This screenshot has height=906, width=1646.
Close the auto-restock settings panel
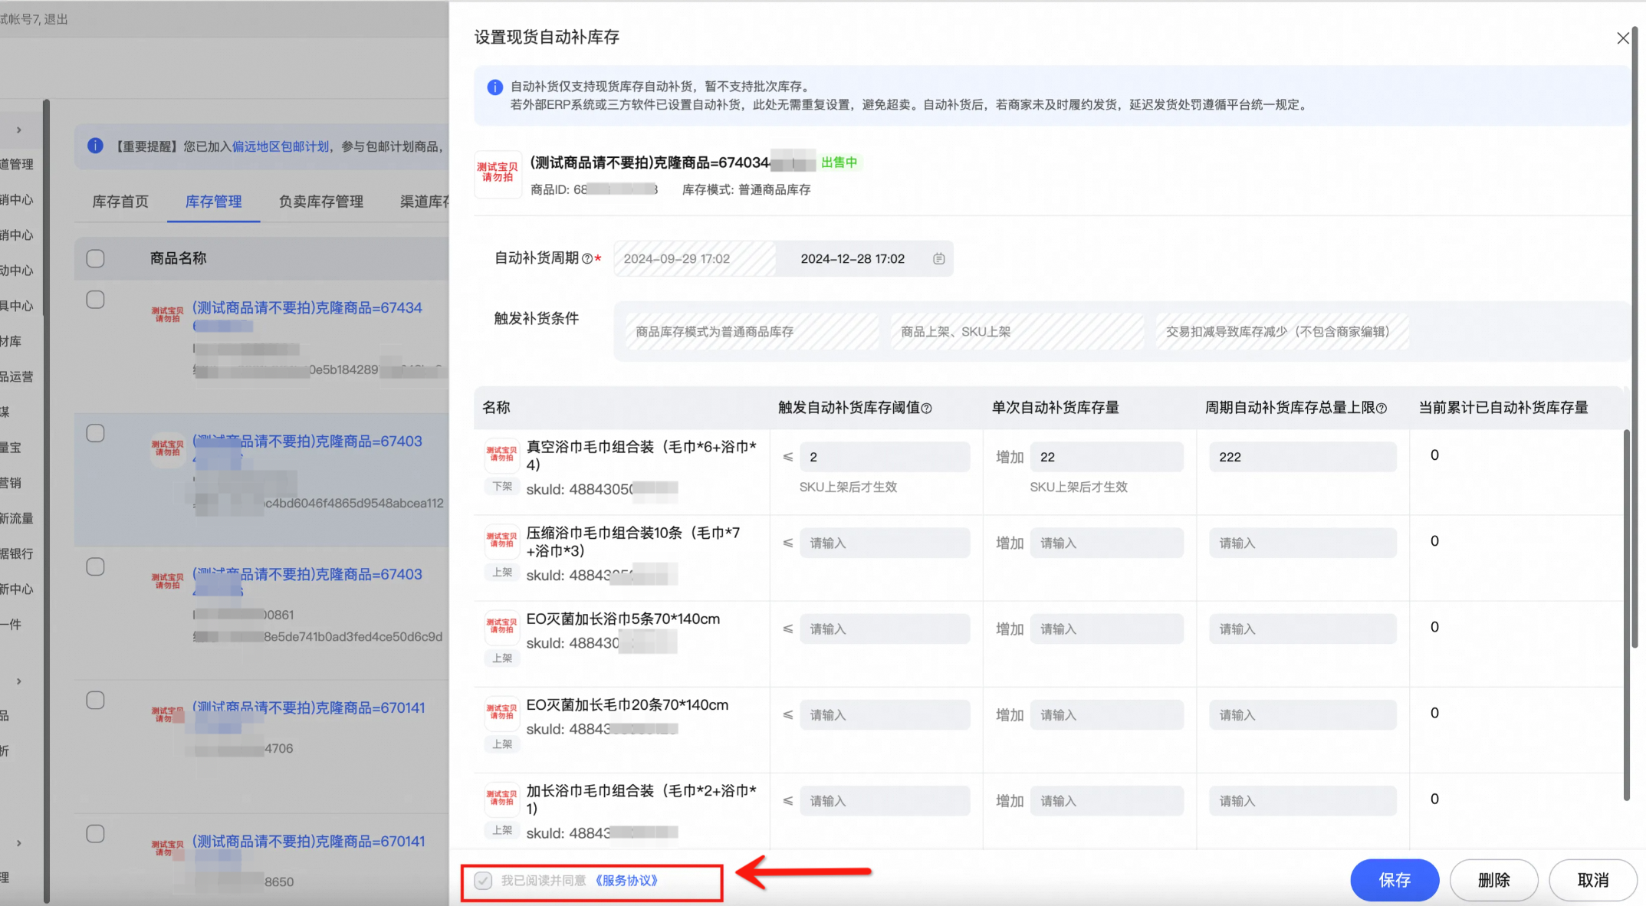click(x=1622, y=38)
